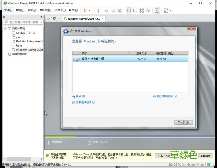Image resolution: width=217 pixels, height=168 pixels.
Task: Select 我的计算机 in the library
Action: pos(18,29)
